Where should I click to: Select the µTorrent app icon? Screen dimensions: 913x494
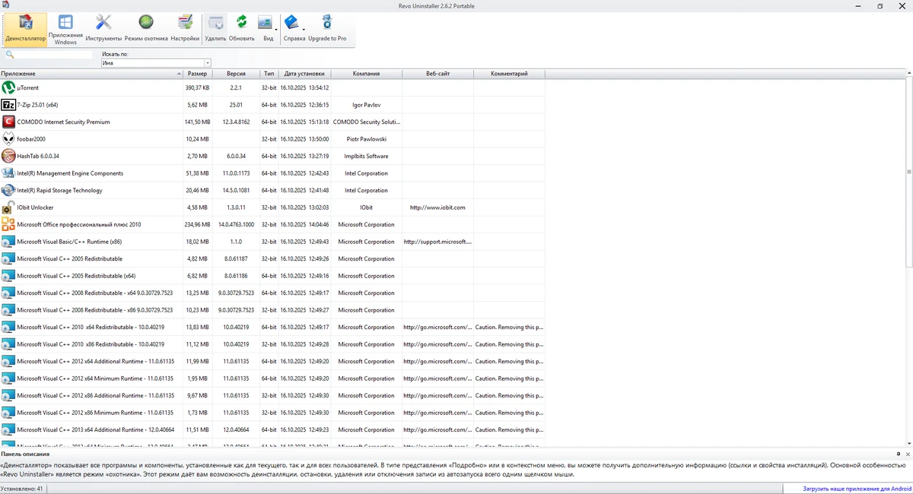click(8, 87)
